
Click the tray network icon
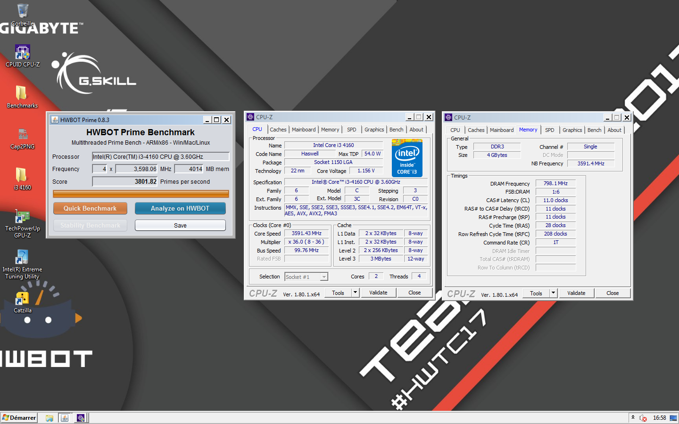pos(673,418)
